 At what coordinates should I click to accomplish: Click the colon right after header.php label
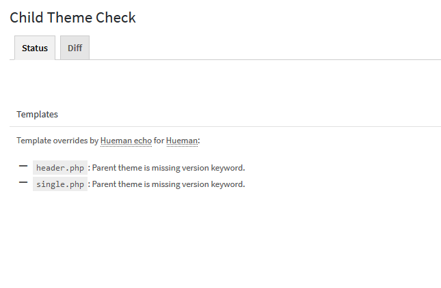pos(89,168)
